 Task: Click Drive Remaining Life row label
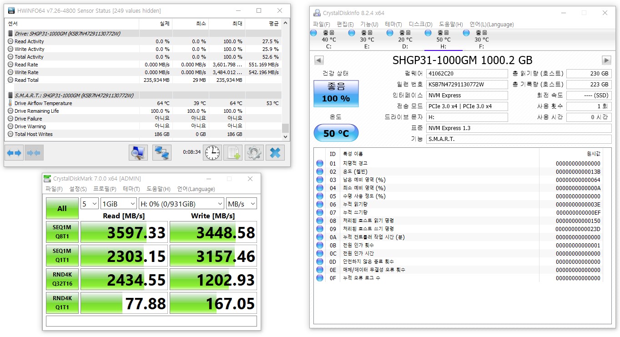click(37, 111)
